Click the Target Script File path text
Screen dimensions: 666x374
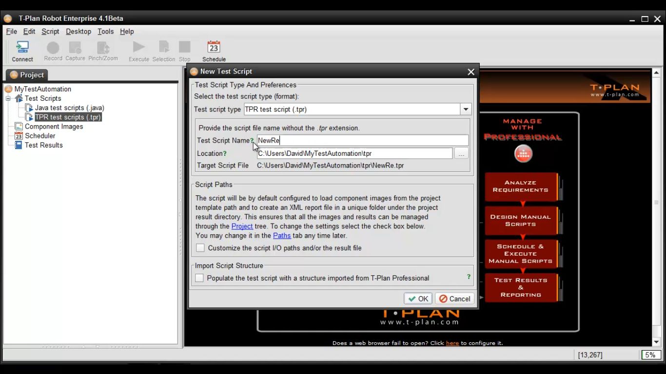(331, 166)
